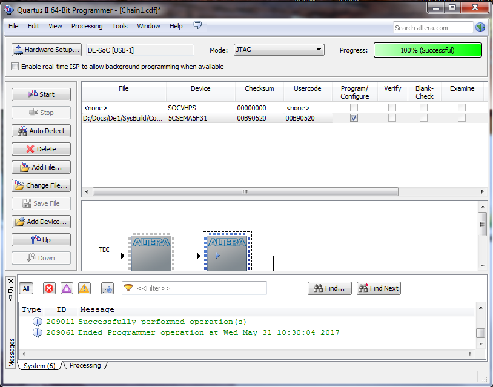Open the Help menu

point(176,26)
